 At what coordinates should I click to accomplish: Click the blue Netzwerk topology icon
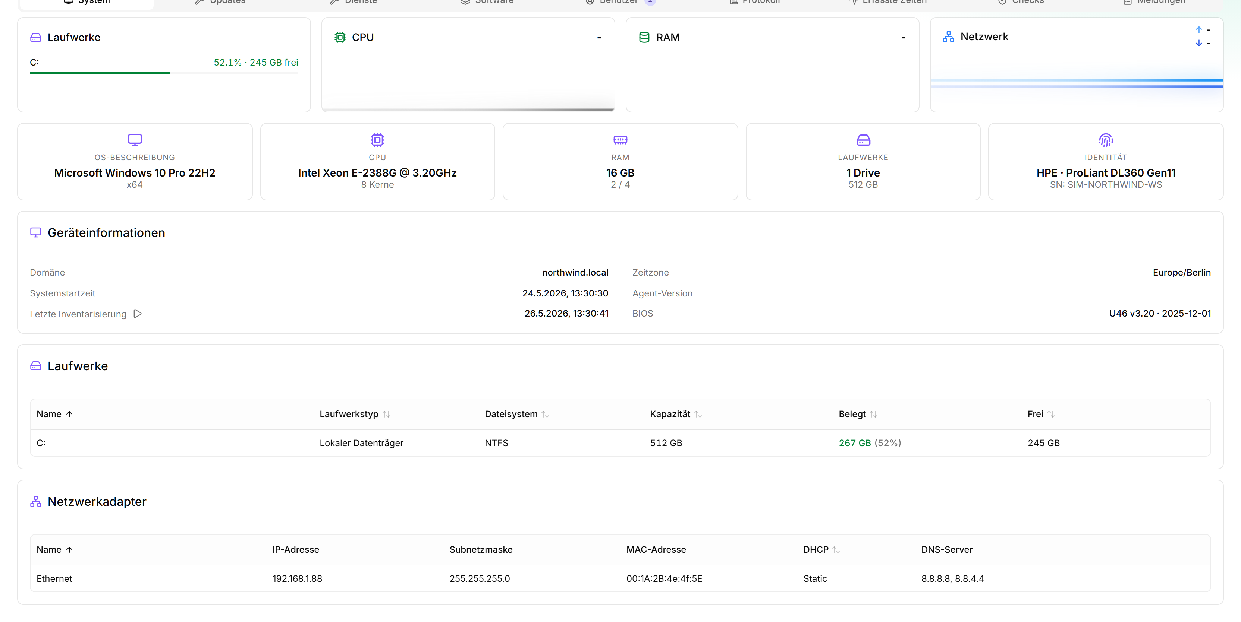click(949, 37)
